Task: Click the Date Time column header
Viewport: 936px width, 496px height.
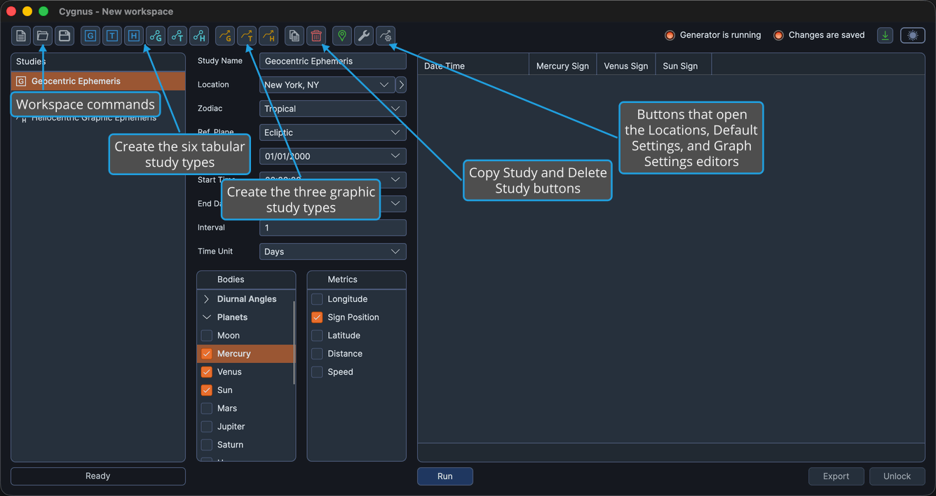Action: (x=473, y=66)
